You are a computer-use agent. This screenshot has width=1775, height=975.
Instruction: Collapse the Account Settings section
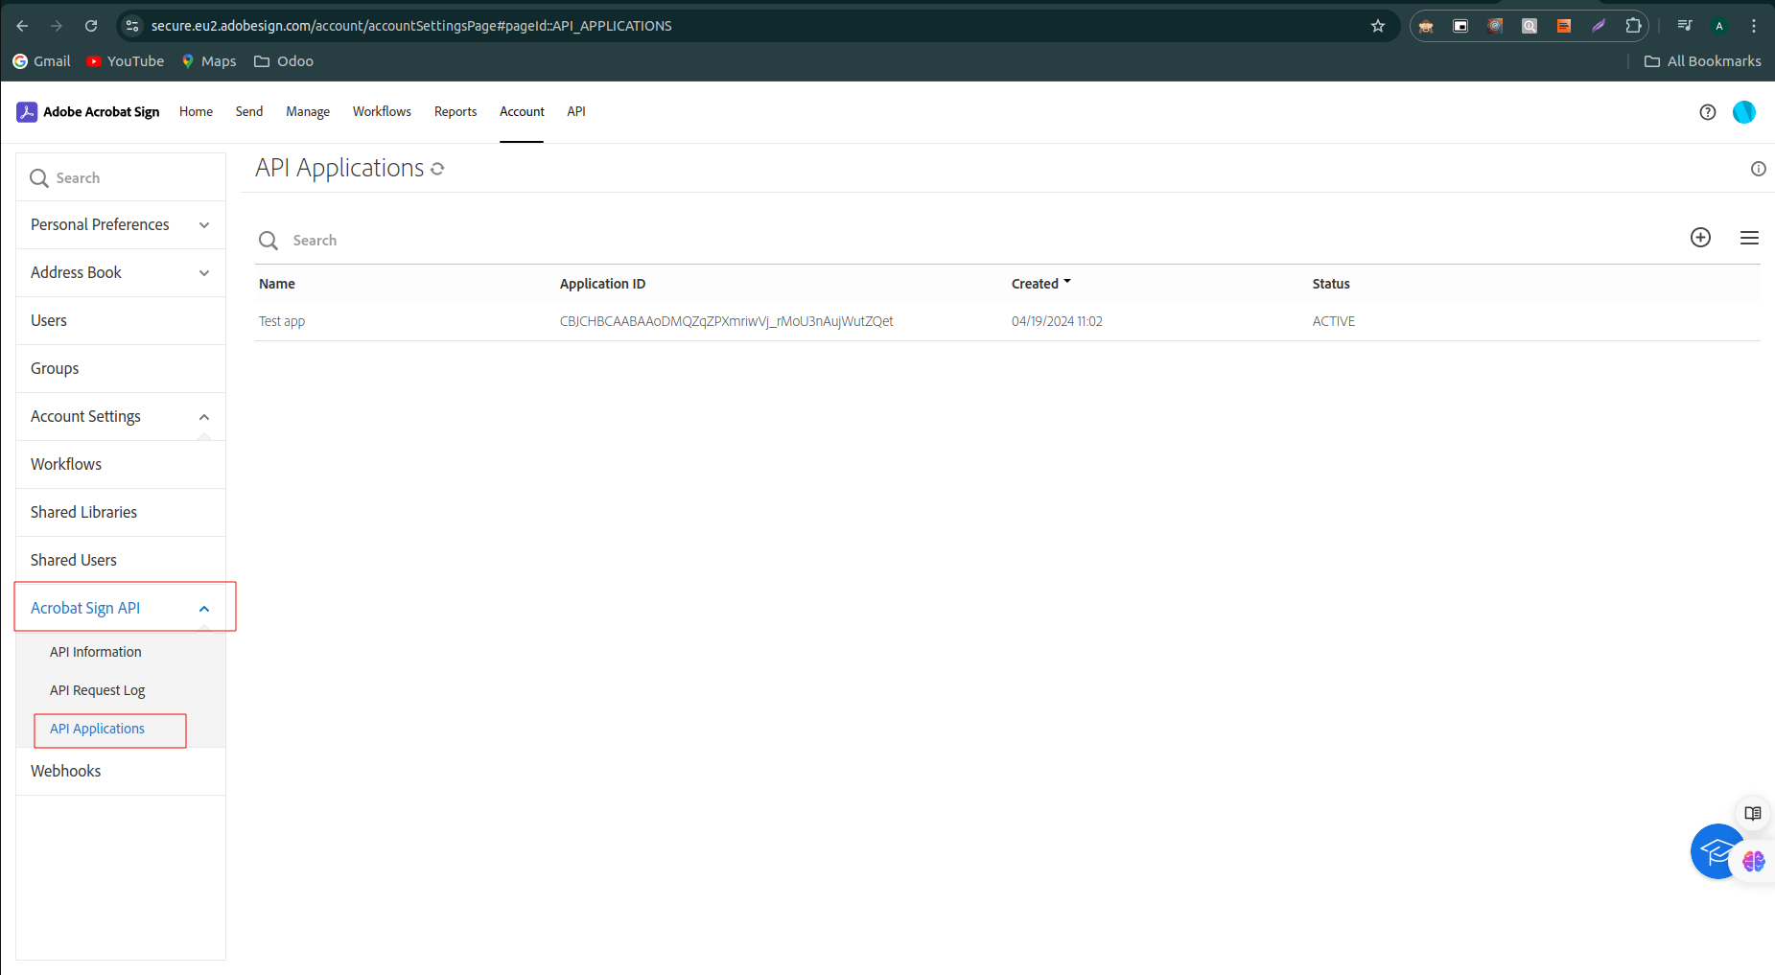point(121,416)
